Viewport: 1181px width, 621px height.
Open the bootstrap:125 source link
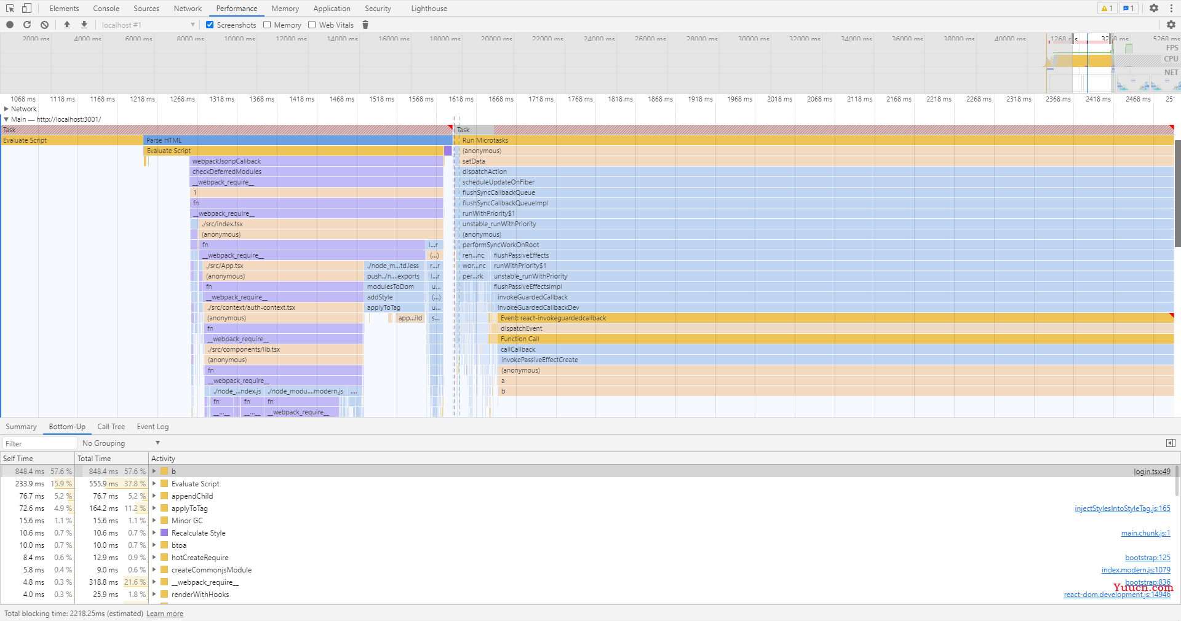pos(1148,558)
